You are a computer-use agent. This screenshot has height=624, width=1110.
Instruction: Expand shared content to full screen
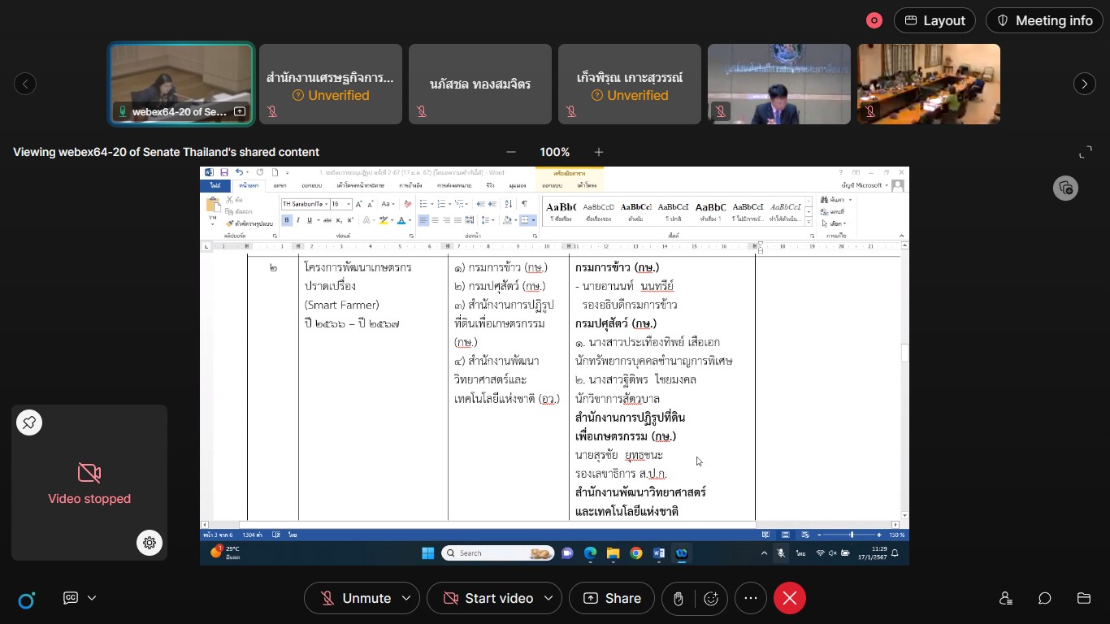click(x=1086, y=152)
